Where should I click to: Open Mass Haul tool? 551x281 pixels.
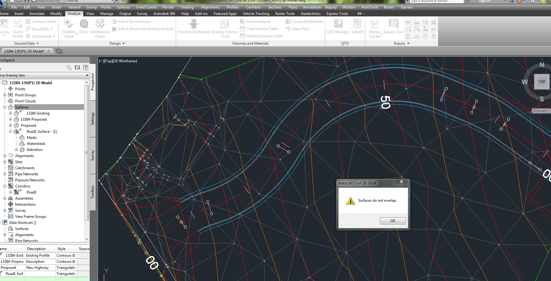(x=297, y=29)
